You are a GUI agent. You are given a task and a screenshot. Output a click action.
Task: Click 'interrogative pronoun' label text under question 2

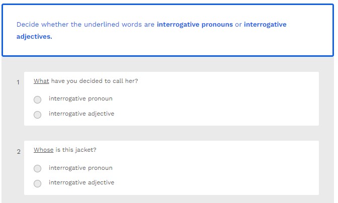pyautogui.click(x=80, y=168)
